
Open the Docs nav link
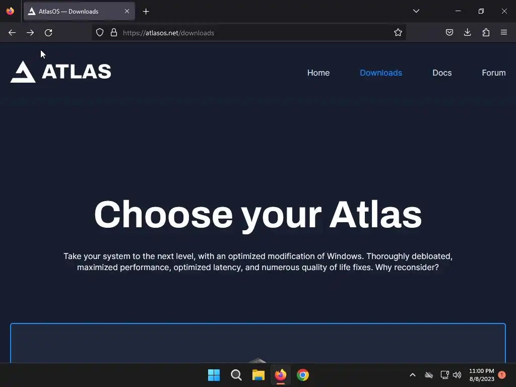[x=442, y=73]
